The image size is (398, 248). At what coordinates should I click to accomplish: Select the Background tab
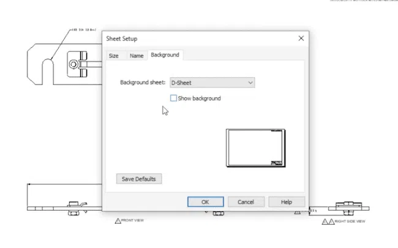click(x=165, y=55)
